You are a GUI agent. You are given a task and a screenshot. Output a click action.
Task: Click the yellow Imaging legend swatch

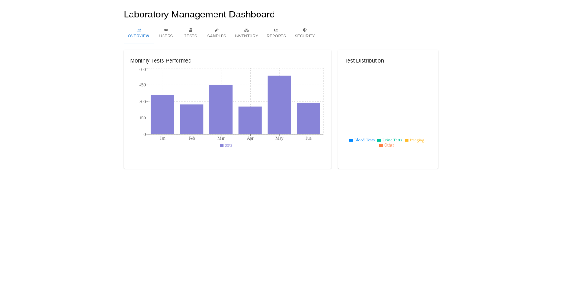407,140
